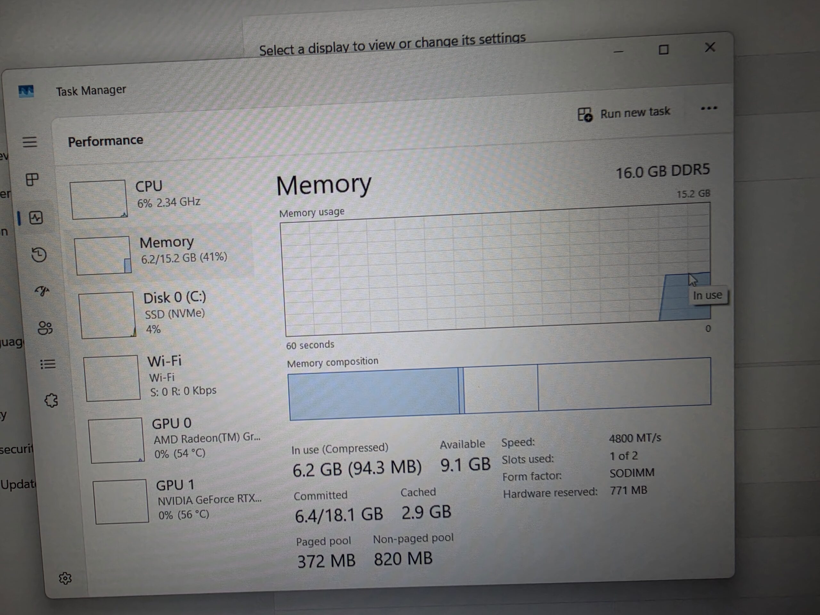820x615 pixels.
Task: Close the Task Manager window
Action: pyautogui.click(x=709, y=47)
